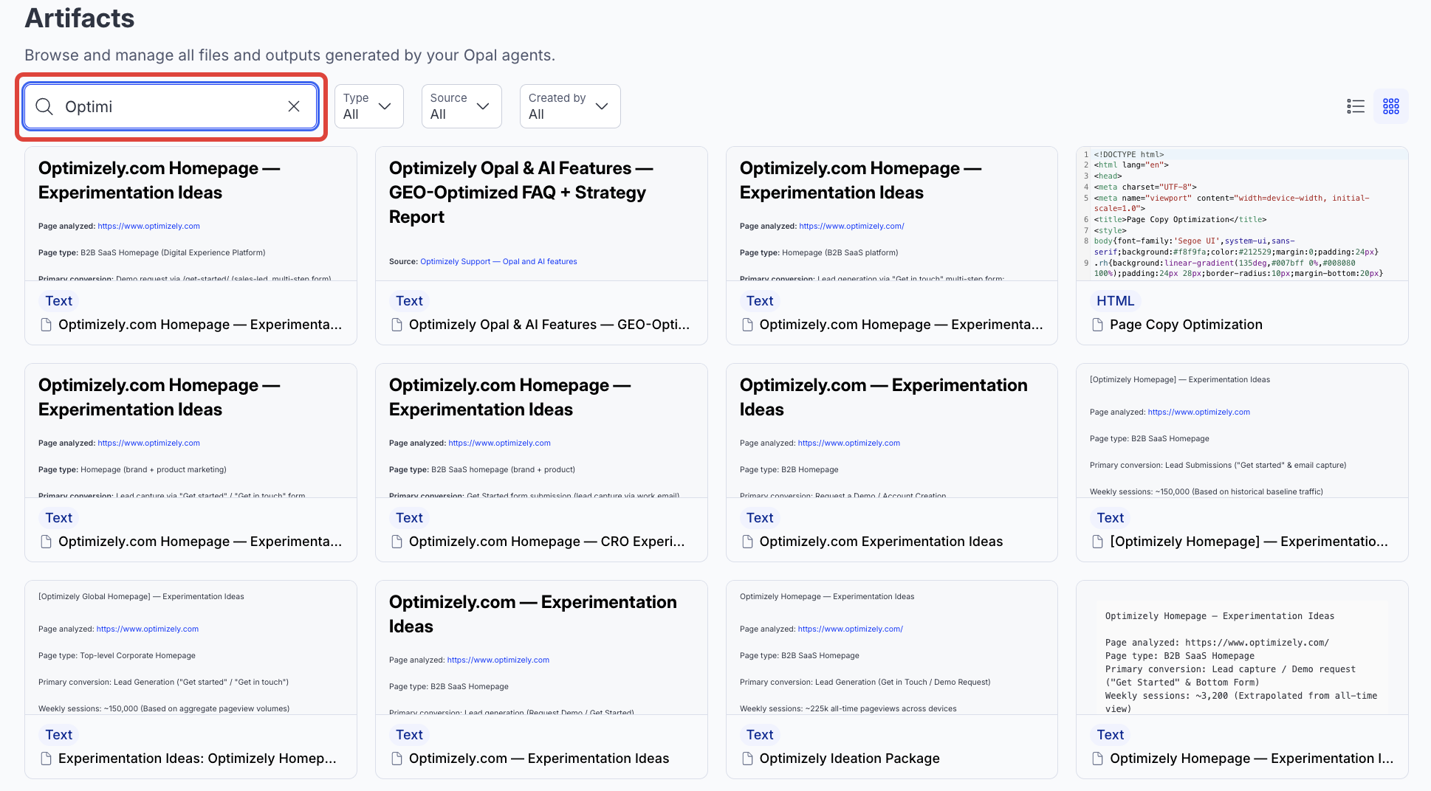Select Experimentation Ideas: Optimizely Homep... filename

coord(197,759)
